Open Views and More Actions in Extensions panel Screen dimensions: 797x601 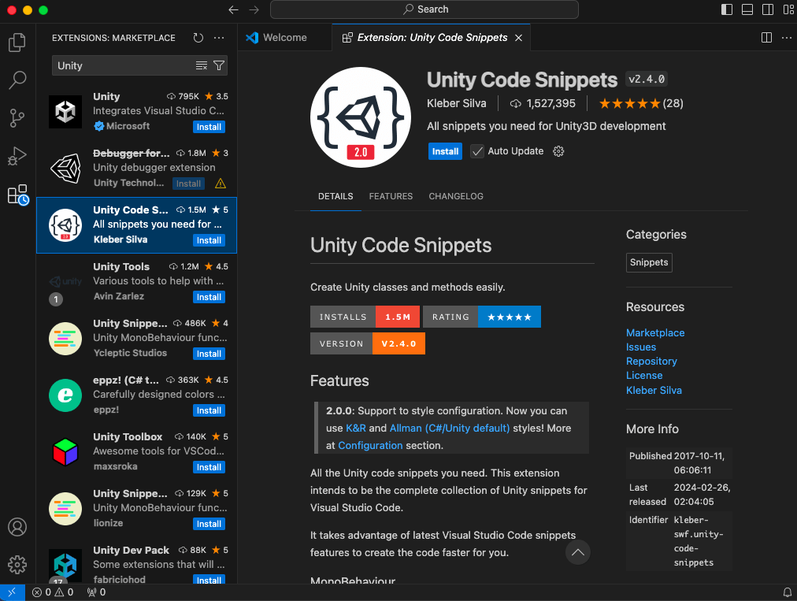(219, 38)
